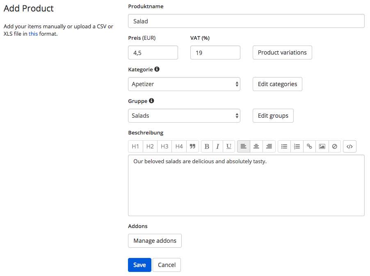The height and width of the screenshot is (276, 370).
Task: Toggle underline text formatting
Action: point(228,146)
